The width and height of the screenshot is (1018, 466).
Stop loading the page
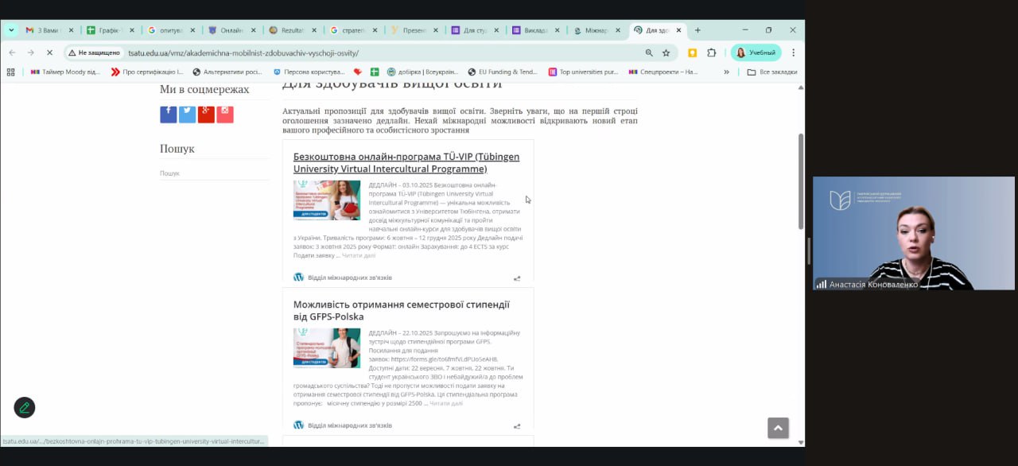pyautogui.click(x=49, y=52)
